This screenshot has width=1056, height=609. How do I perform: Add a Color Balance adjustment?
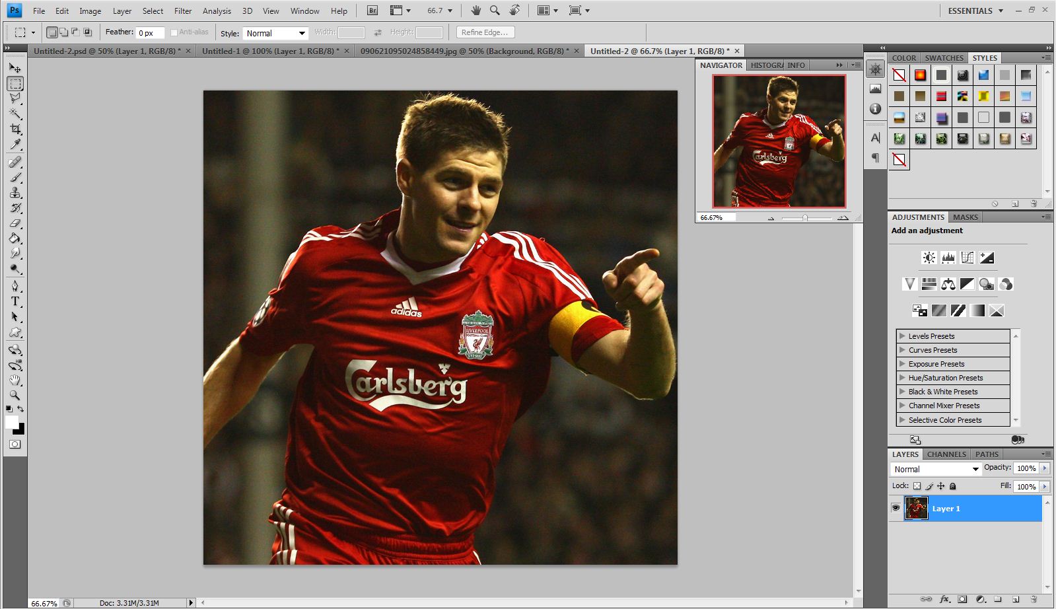[x=948, y=284]
